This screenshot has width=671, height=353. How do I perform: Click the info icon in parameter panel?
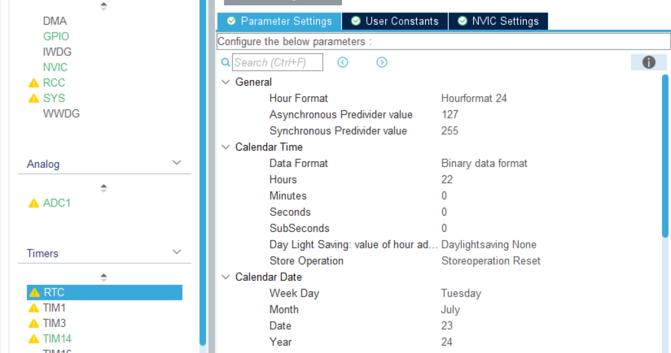click(x=648, y=62)
